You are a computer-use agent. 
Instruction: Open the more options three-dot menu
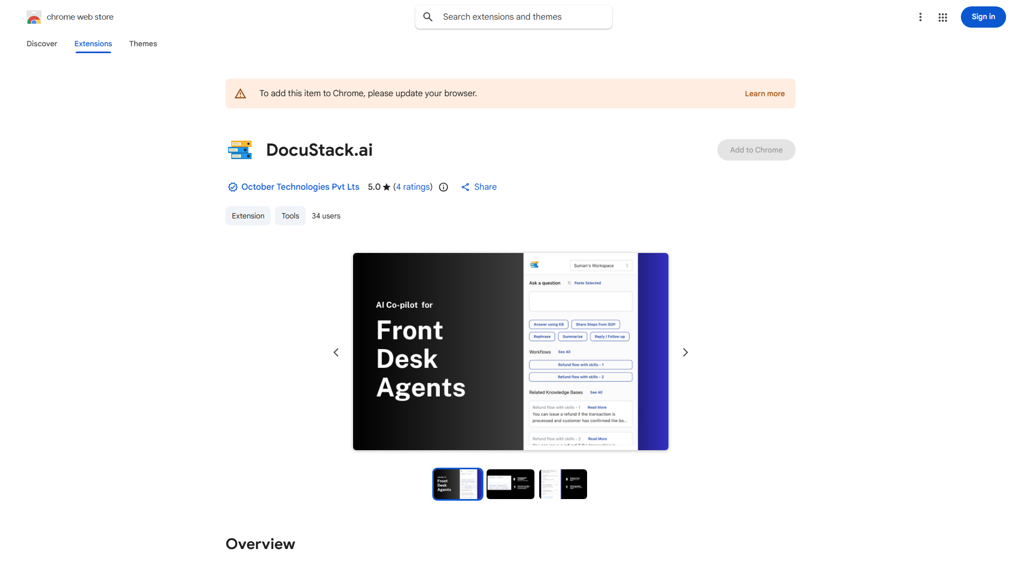pos(920,17)
